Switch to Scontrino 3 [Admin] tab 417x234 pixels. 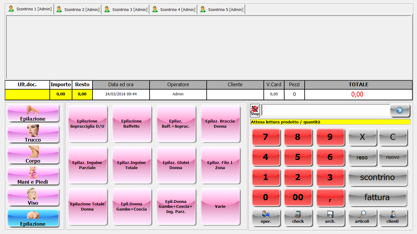click(x=125, y=9)
